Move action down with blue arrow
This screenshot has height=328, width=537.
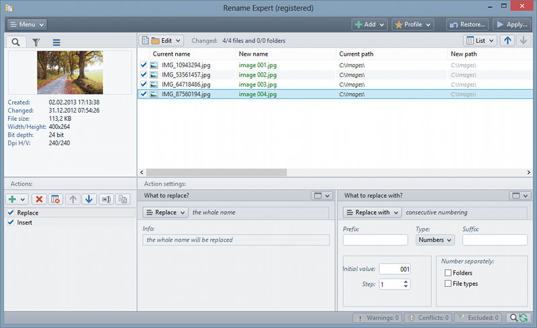click(89, 199)
